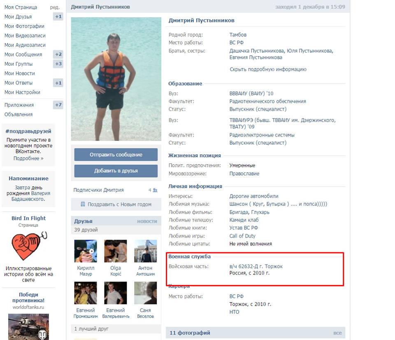The height and width of the screenshot is (340, 395).
Task: Open the Bird In Flight heart logo
Action: 28,246
